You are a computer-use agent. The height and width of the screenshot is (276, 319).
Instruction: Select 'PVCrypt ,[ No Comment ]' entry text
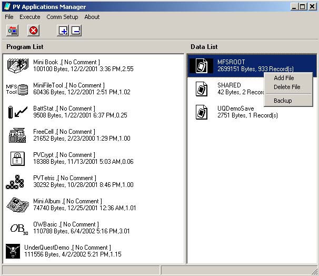click(64, 155)
